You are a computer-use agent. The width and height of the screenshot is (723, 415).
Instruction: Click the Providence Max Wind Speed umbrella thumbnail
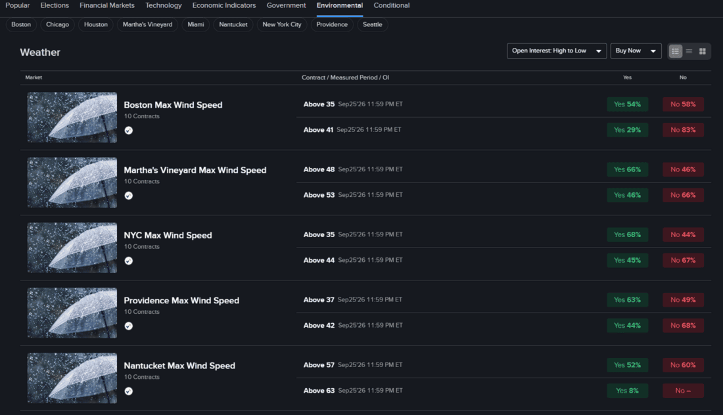[x=72, y=313]
